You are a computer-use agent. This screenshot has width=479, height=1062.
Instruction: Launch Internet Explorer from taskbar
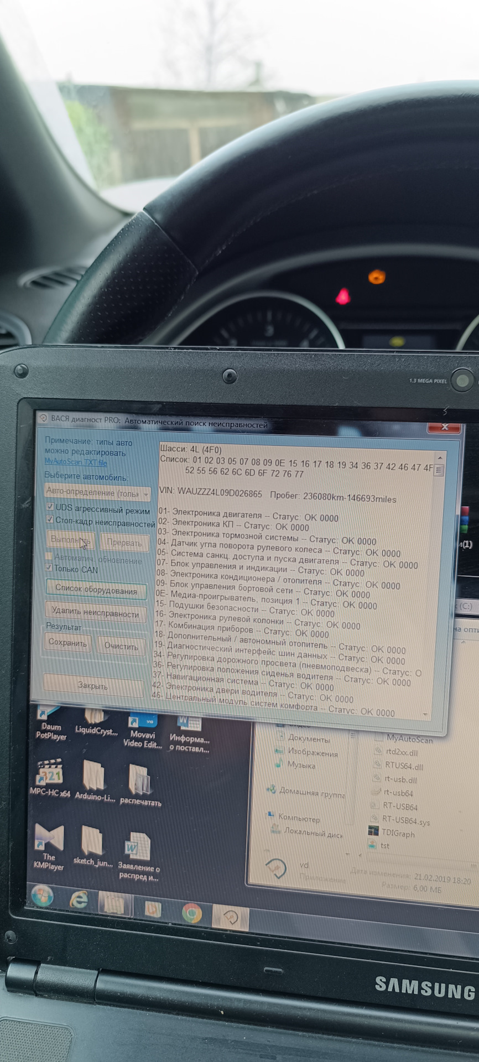79,900
